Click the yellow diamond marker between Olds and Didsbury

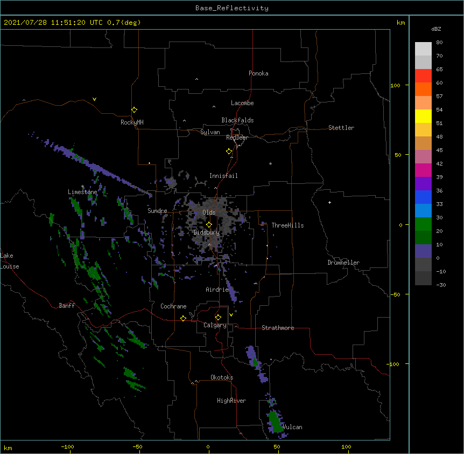pos(209,225)
